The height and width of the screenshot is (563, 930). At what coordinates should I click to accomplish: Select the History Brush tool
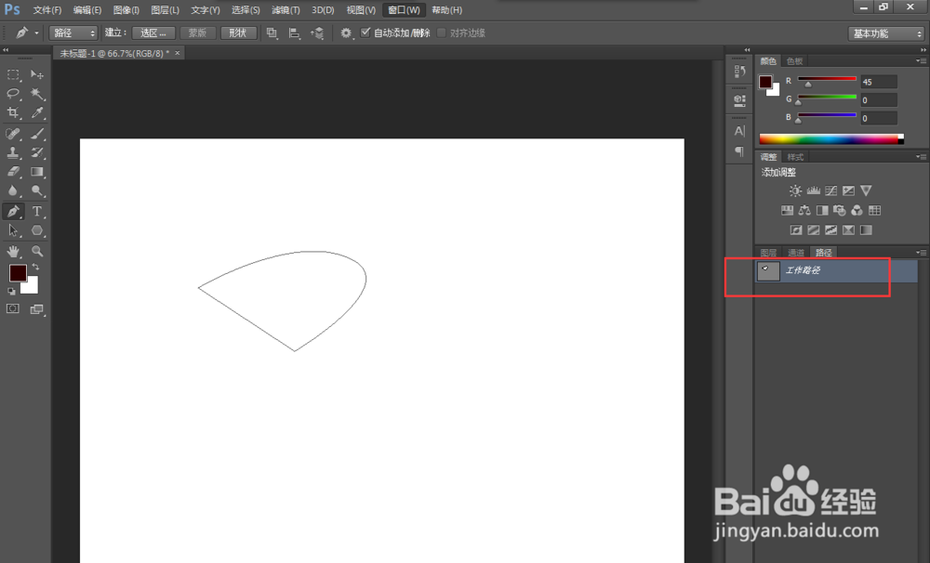(37, 153)
